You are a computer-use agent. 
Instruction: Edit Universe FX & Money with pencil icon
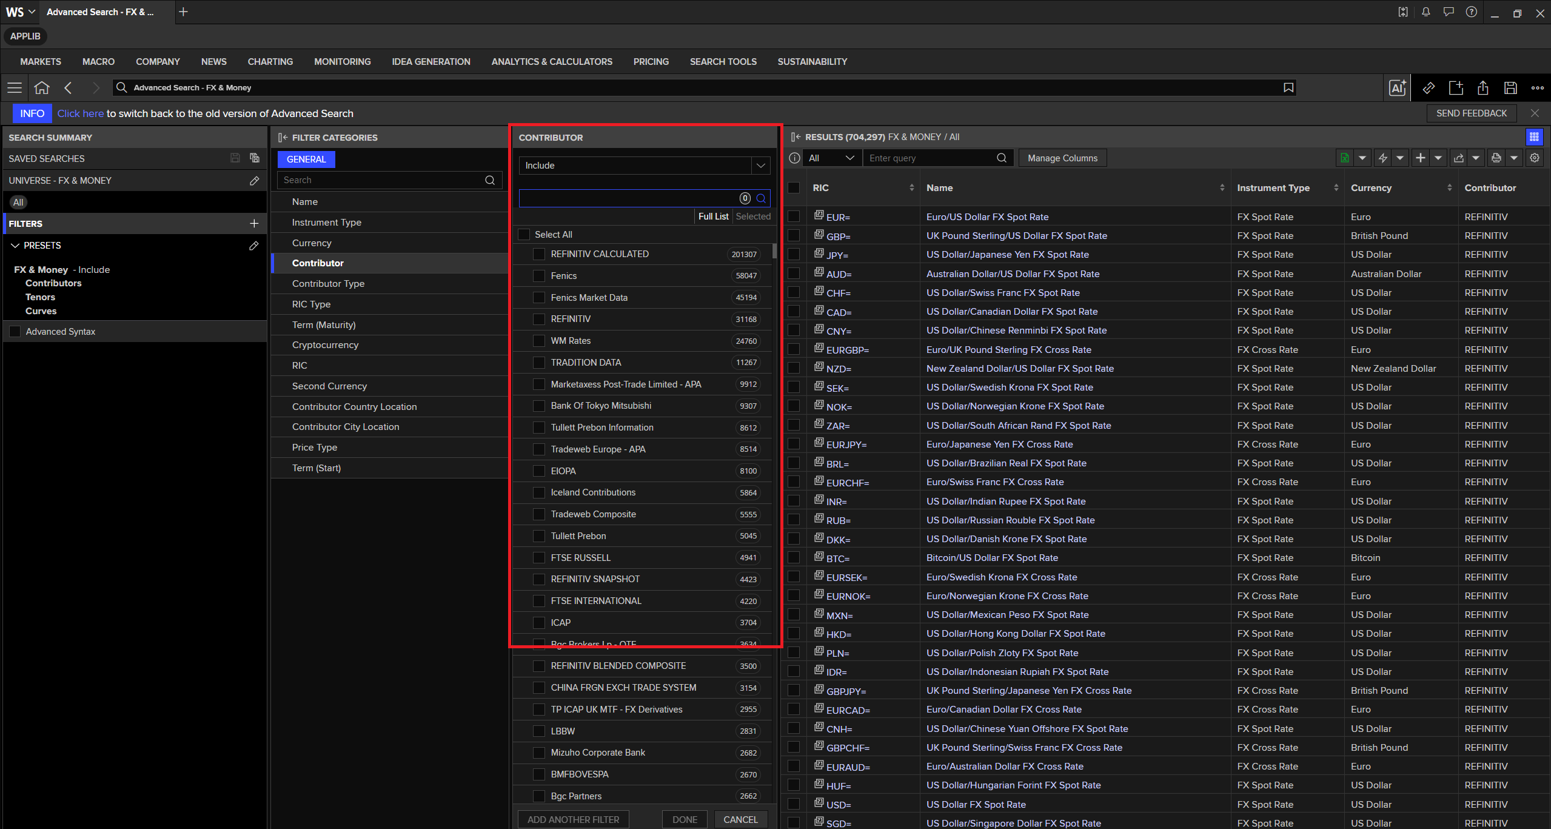pyautogui.click(x=254, y=181)
